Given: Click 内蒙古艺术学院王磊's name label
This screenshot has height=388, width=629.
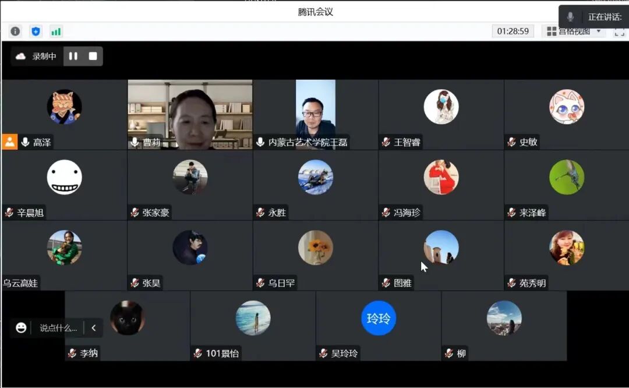Looking at the screenshot, I should [x=310, y=141].
